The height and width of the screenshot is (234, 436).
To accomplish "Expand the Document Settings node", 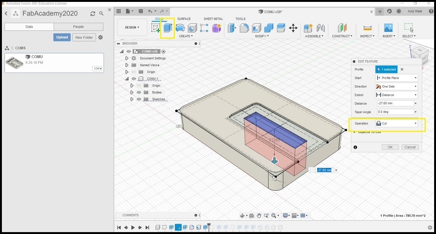I will pyautogui.click(x=127, y=58).
